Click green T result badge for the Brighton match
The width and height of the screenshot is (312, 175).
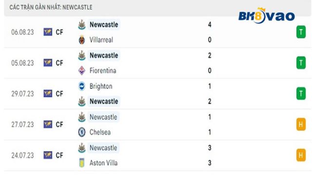301,93
